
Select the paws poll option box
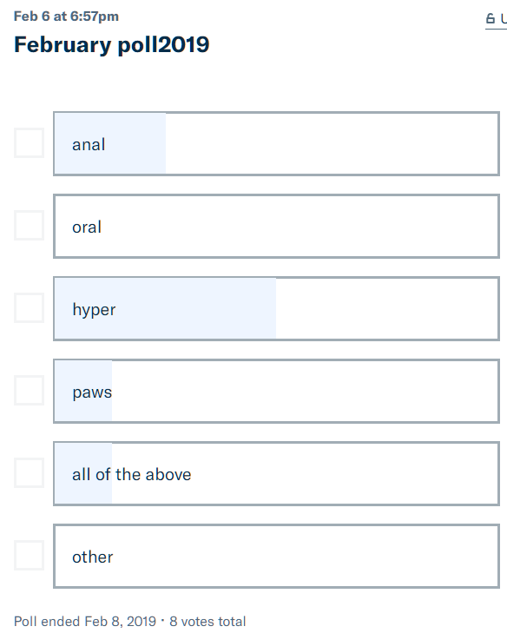pos(277,391)
